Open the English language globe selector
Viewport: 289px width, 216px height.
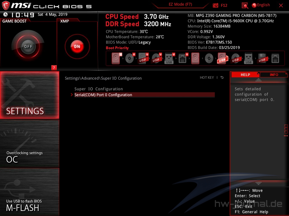click(x=261, y=5)
